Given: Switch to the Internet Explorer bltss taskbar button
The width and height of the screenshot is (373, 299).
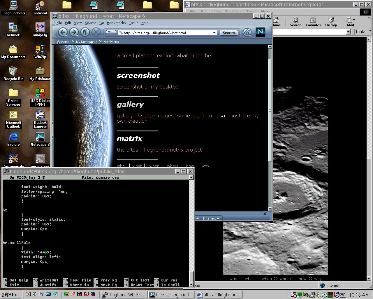Looking at the screenshot, I should 219,295.
